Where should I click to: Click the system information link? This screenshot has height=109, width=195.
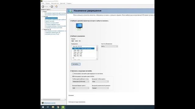coord(49,103)
